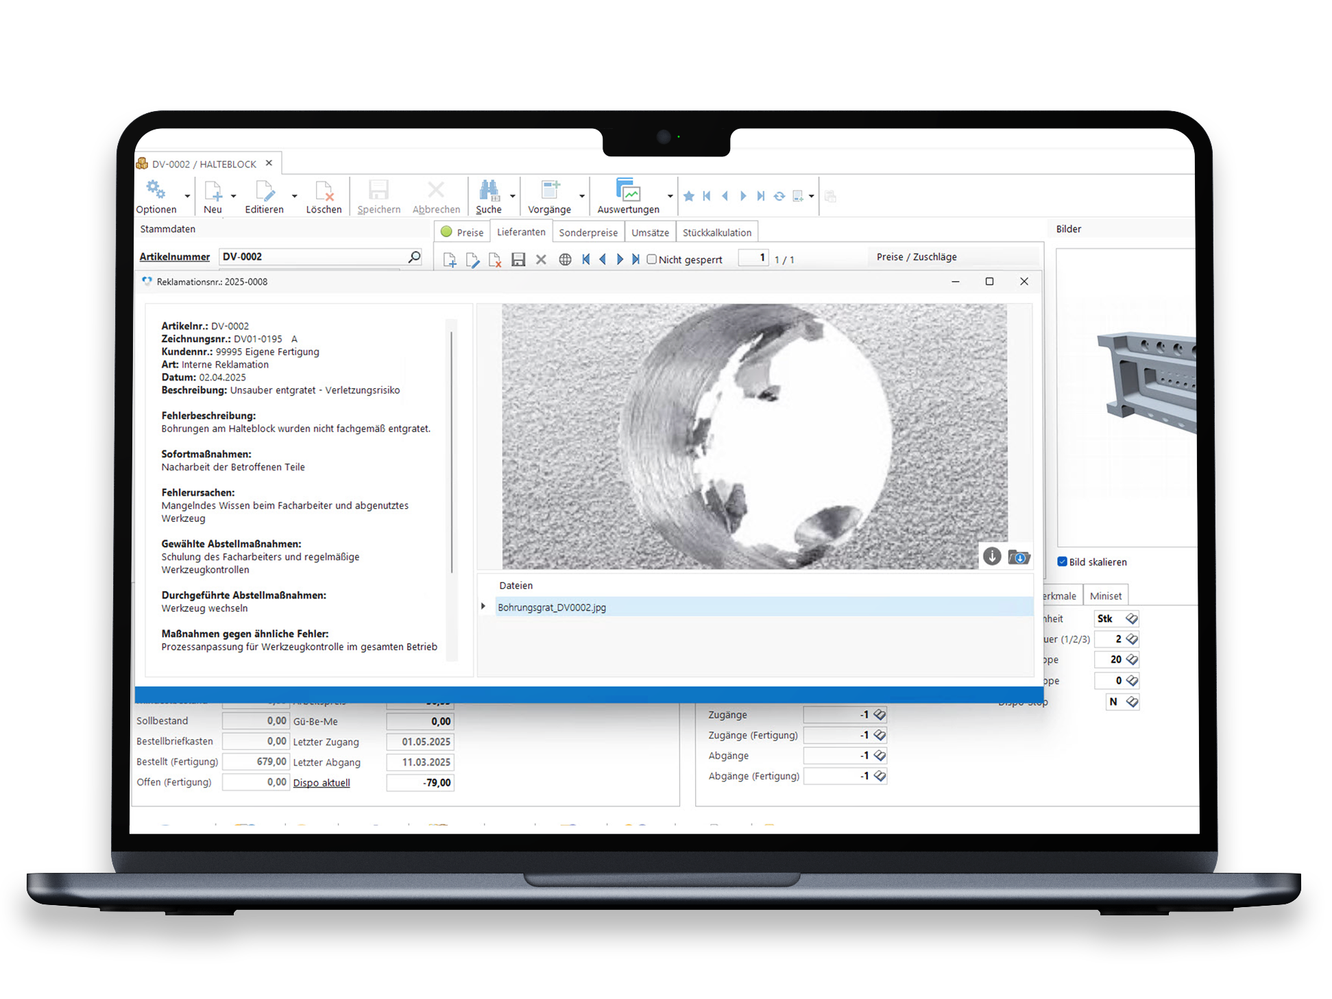Click the globe icon in Lieferanten toolbar

pos(565,259)
